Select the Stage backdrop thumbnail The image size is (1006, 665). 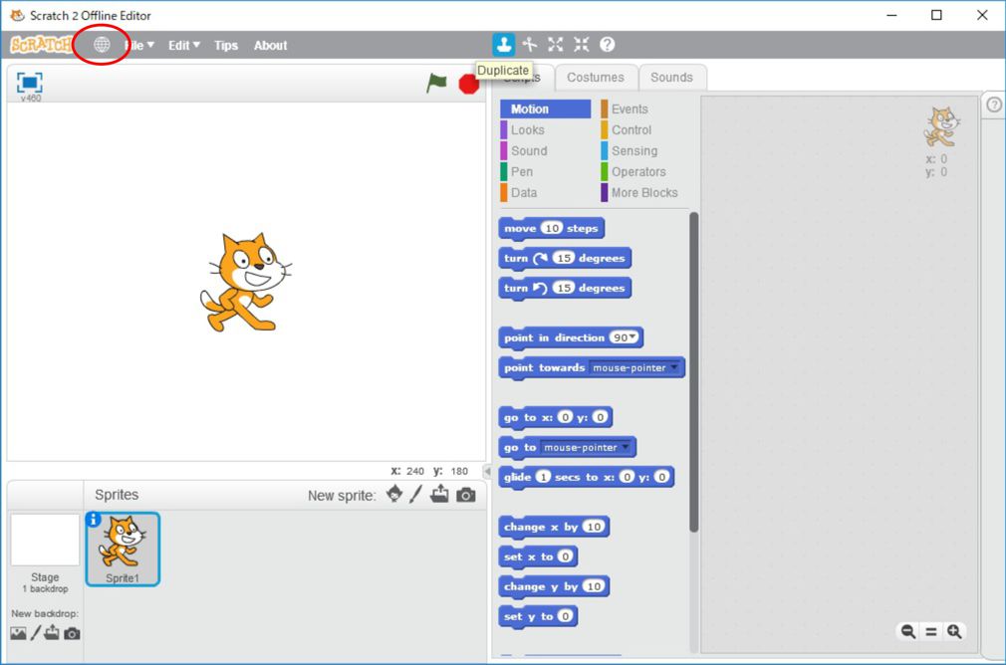45,540
